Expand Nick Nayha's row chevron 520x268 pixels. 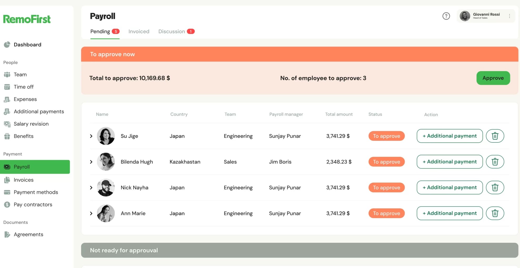tap(91, 188)
